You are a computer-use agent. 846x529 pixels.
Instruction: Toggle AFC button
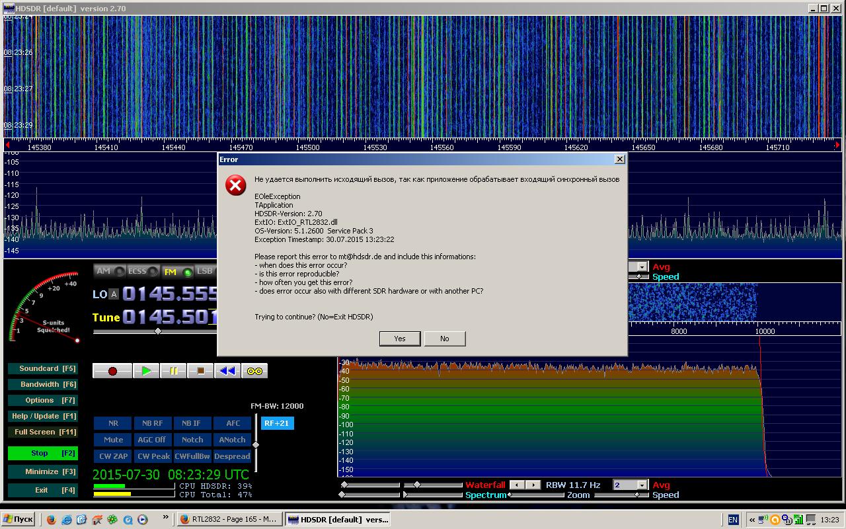coord(233,423)
